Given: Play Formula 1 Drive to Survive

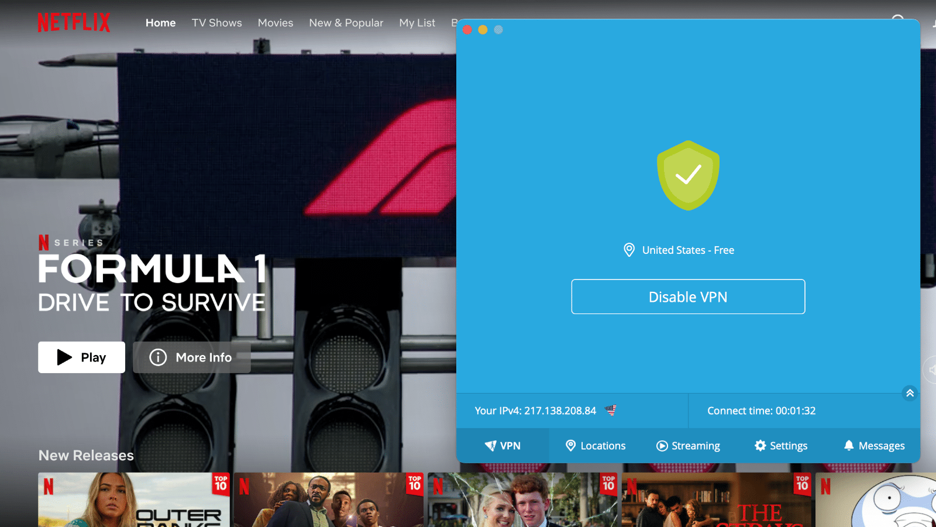Looking at the screenshot, I should (81, 357).
